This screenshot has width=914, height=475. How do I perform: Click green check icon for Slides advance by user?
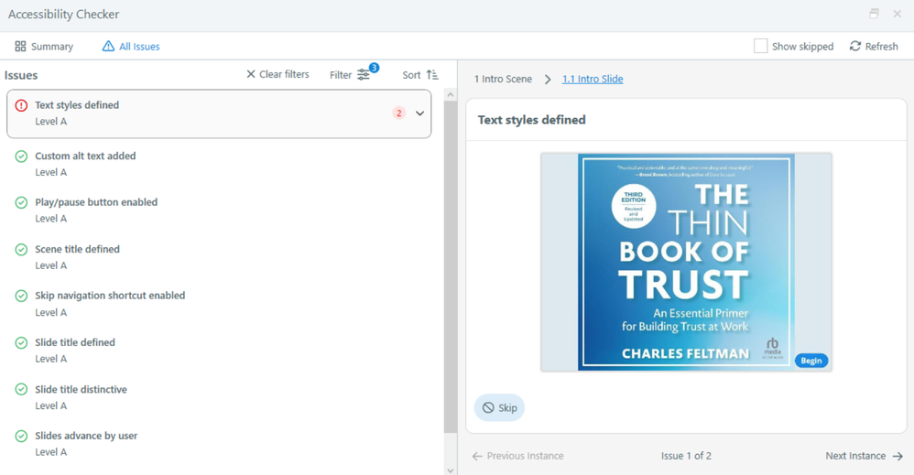(21, 436)
